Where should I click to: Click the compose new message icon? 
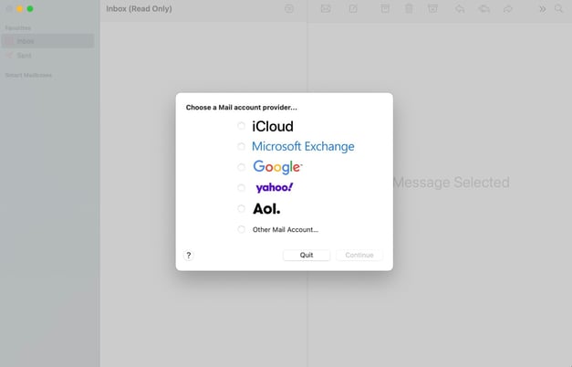[353, 8]
